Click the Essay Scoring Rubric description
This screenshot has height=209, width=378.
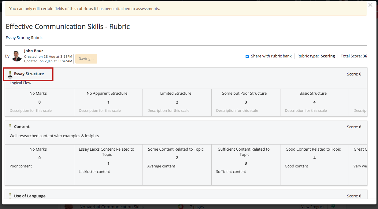click(x=24, y=38)
